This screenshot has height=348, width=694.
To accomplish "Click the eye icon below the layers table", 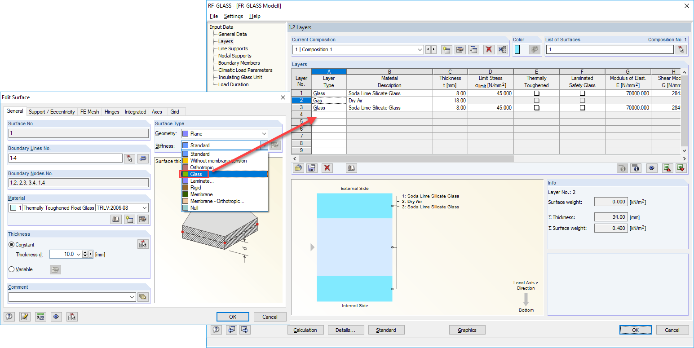I will (652, 167).
